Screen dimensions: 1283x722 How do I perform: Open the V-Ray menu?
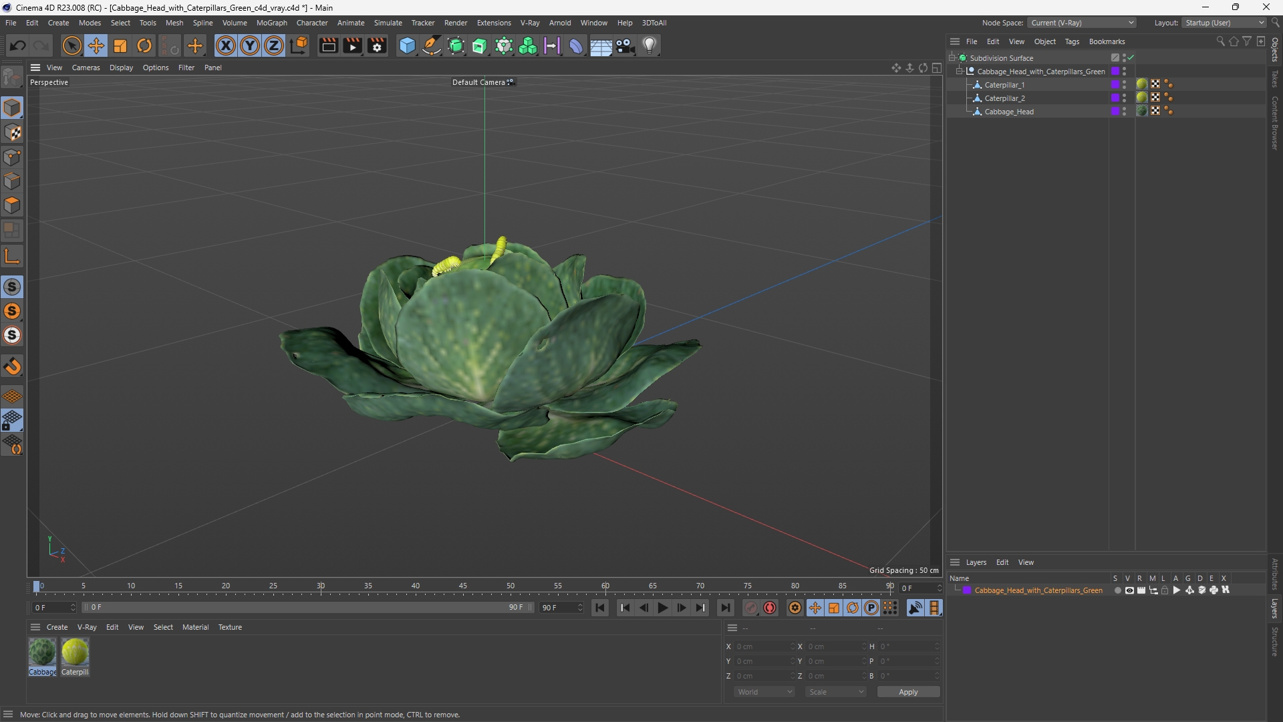[x=530, y=23]
